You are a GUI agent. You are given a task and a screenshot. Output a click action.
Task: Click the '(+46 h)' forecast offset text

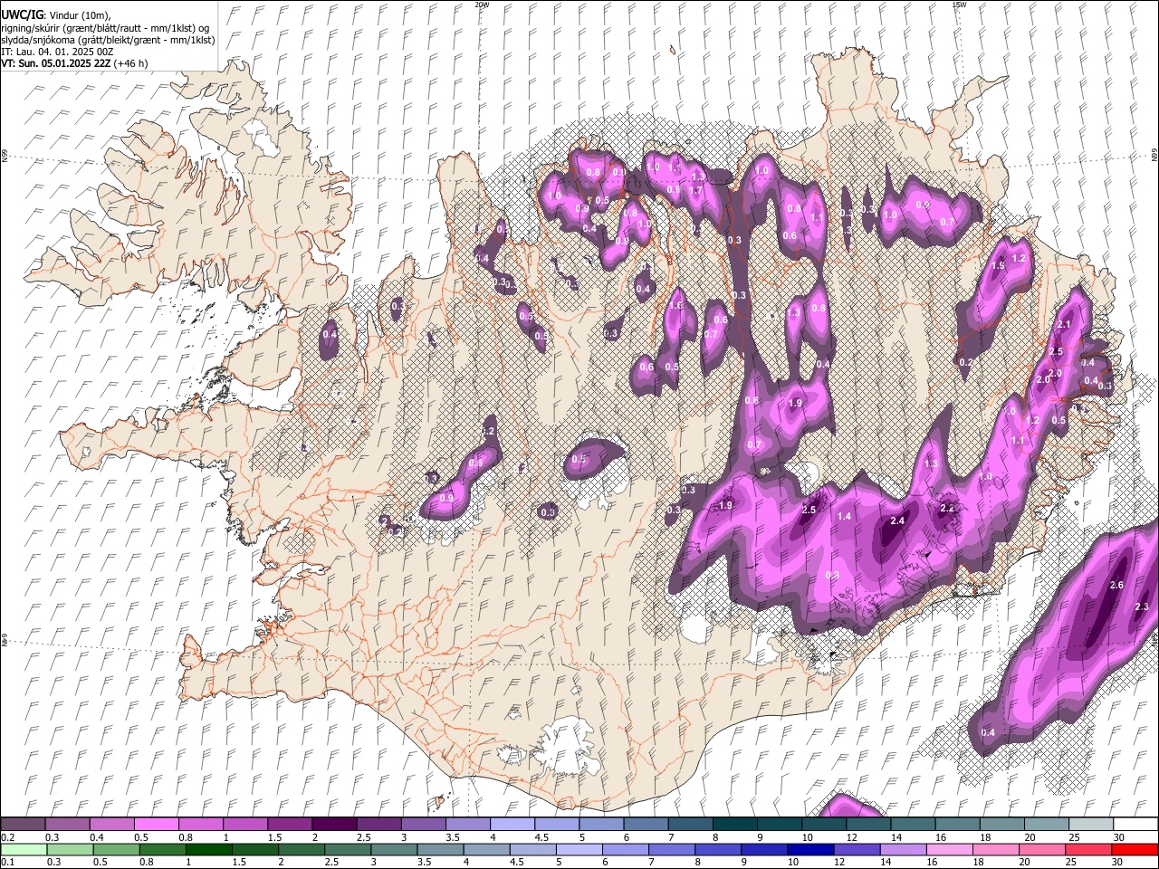click(x=131, y=63)
